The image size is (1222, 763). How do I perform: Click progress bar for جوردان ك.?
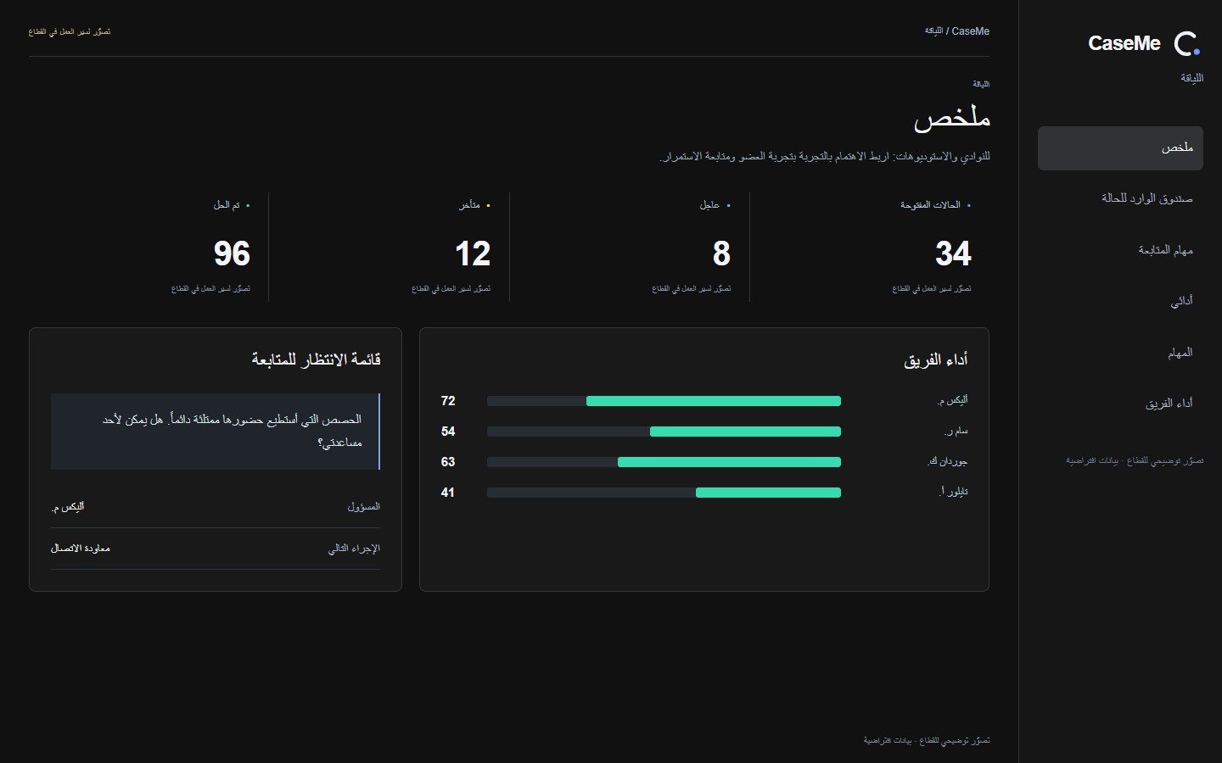coord(664,462)
